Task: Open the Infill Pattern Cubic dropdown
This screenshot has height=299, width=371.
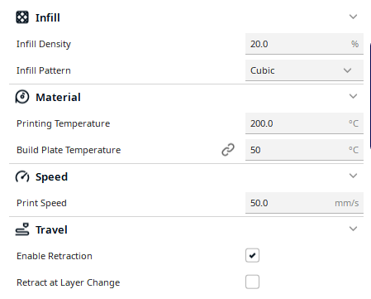Action: (x=304, y=70)
